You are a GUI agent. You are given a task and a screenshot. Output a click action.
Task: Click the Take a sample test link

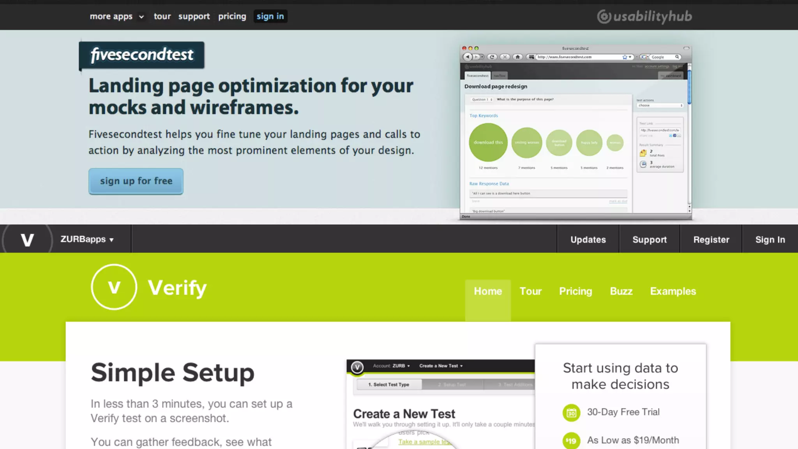pyautogui.click(x=423, y=442)
